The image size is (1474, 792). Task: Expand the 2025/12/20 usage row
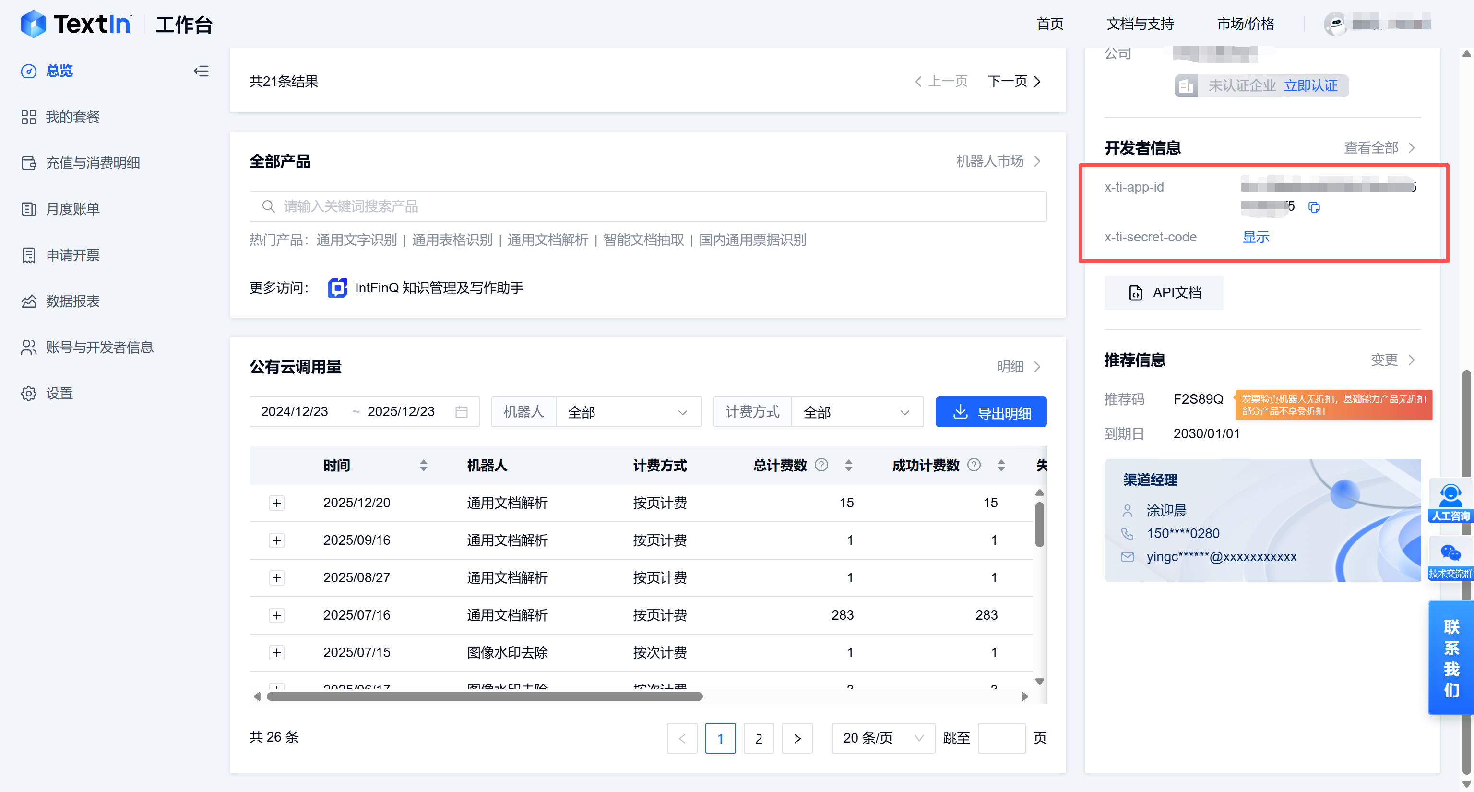point(277,503)
